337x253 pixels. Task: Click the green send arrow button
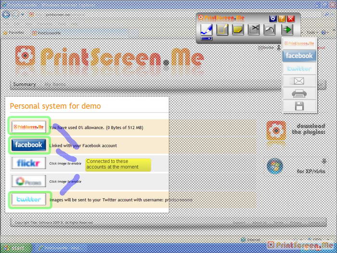click(287, 29)
